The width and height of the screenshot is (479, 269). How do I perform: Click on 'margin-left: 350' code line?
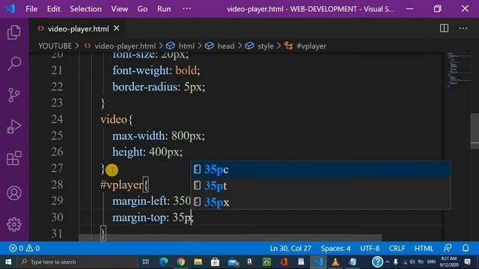151,201
